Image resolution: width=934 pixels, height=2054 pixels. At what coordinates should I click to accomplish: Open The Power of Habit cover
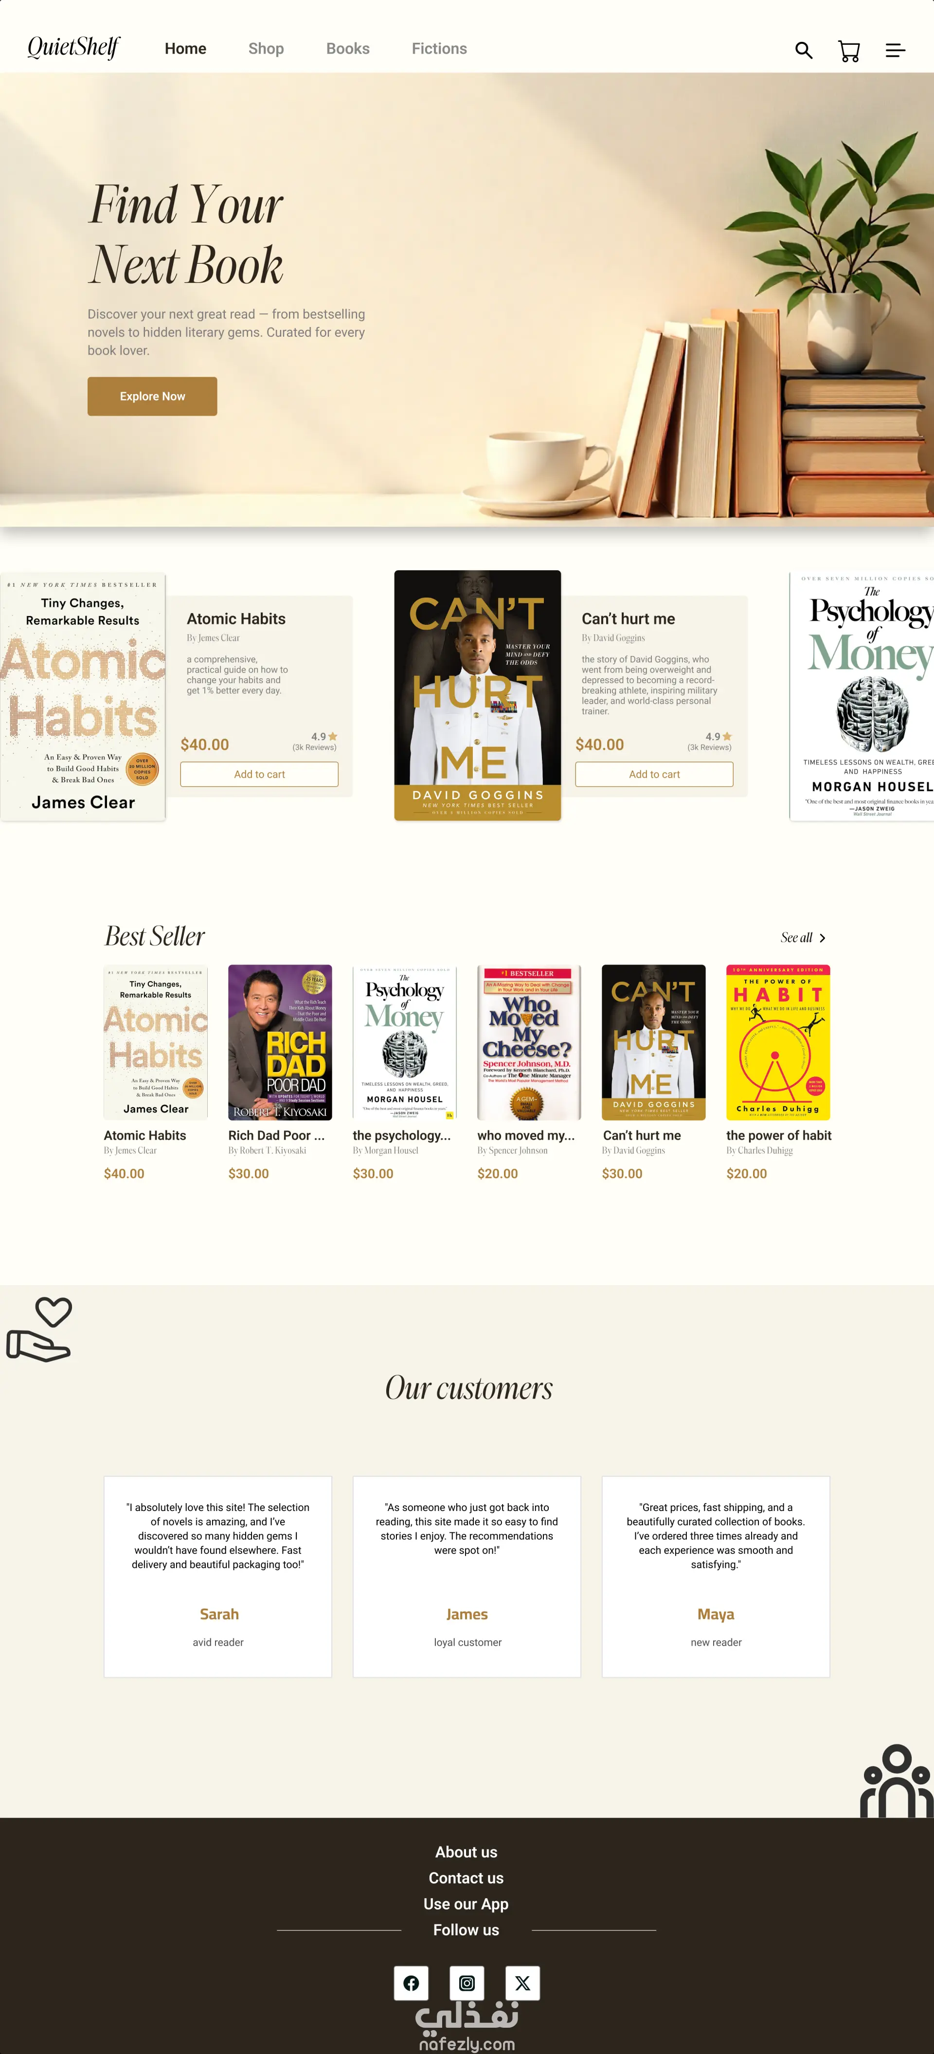[778, 1042]
